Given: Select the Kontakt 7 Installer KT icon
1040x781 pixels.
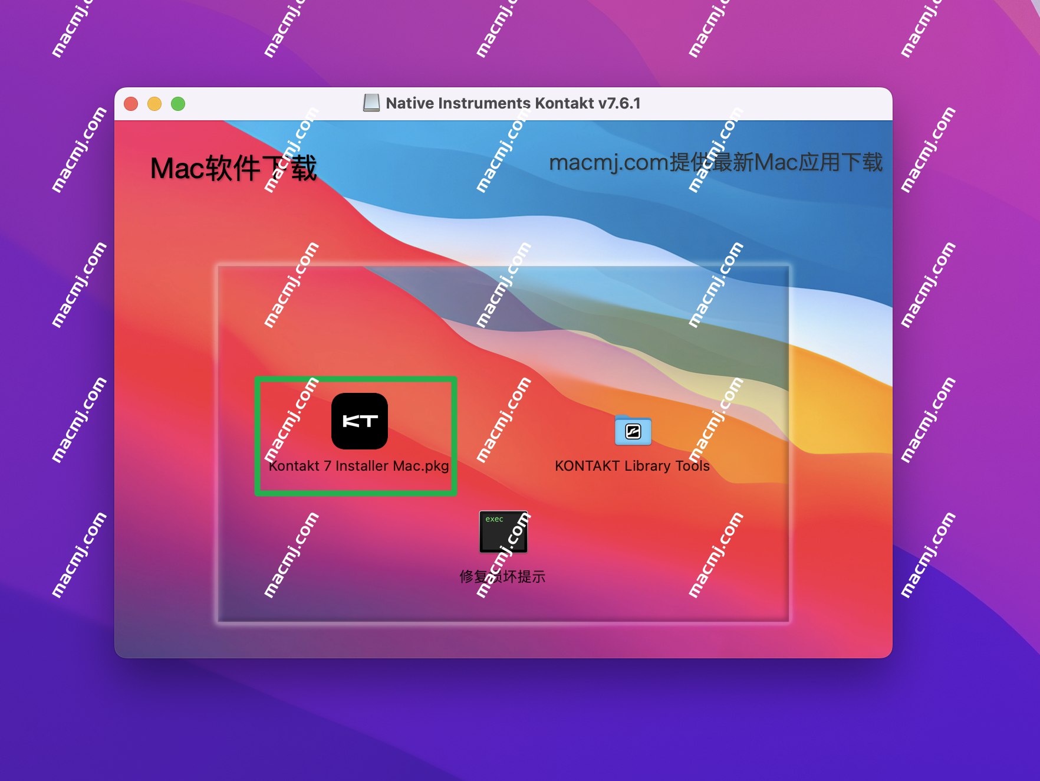Looking at the screenshot, I should 360,421.
